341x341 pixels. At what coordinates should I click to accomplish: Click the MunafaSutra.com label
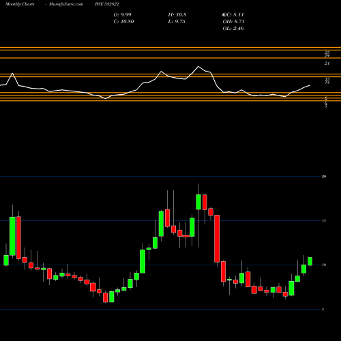tap(66, 4)
